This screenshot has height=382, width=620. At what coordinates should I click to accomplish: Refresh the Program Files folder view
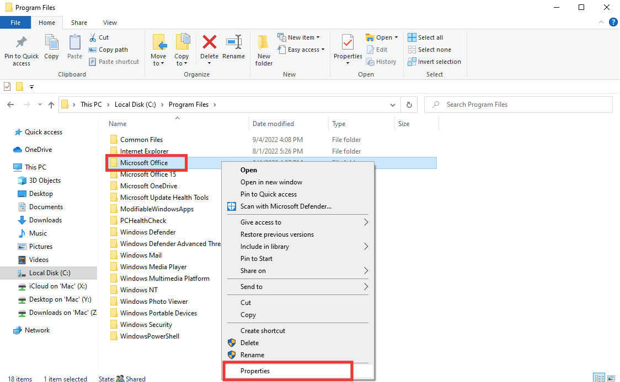(409, 105)
